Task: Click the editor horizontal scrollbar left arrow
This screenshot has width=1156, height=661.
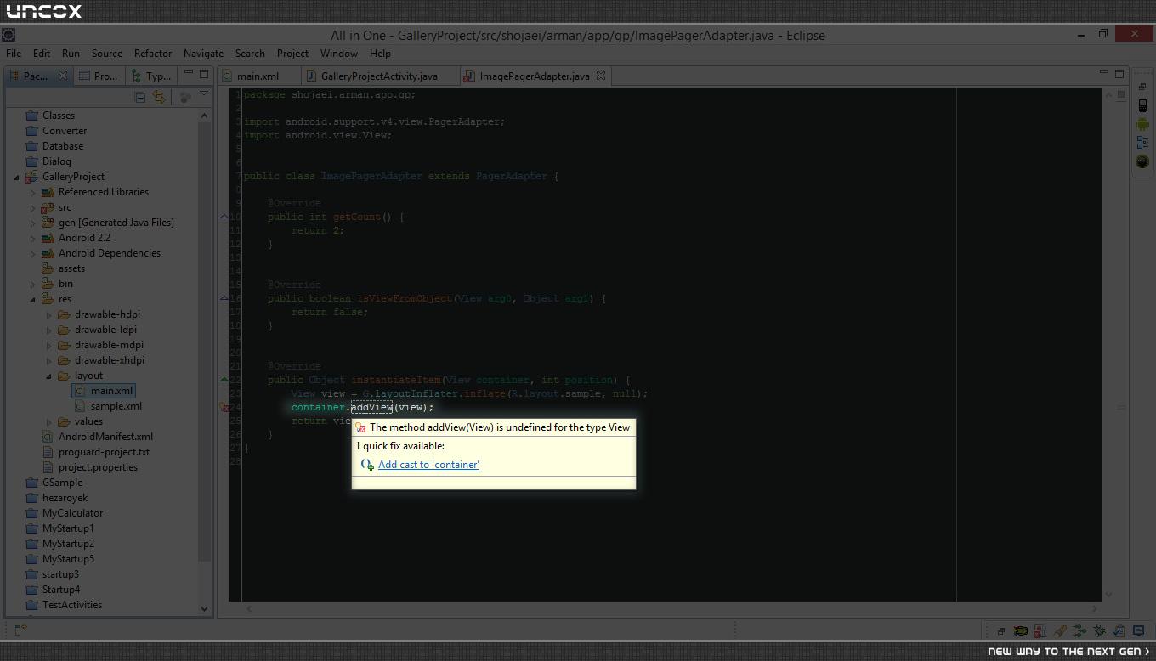Action: coord(248,608)
